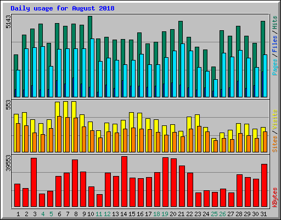
Task: Select the red KBytes bar for day 8
Action: coord(75,183)
